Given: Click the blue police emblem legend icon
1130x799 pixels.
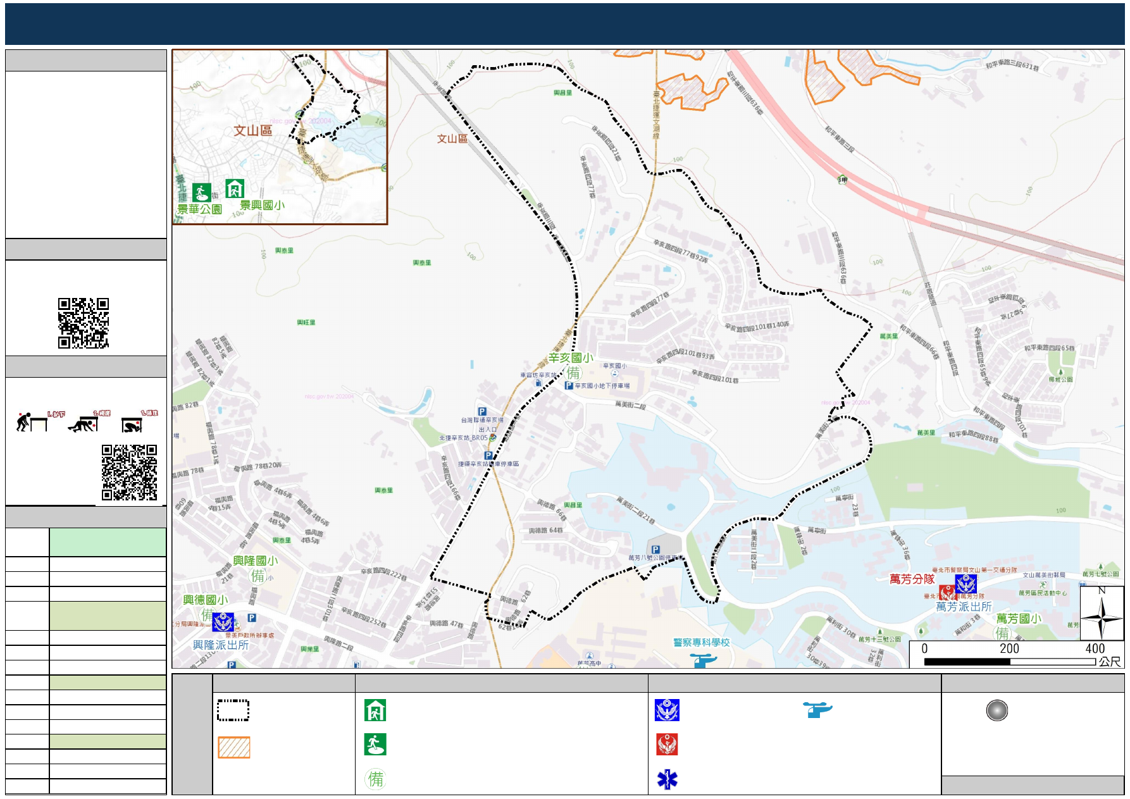Looking at the screenshot, I should pyautogui.click(x=667, y=710).
